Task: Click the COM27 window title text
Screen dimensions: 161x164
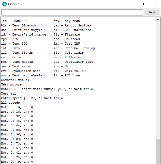Action: click(14, 4)
